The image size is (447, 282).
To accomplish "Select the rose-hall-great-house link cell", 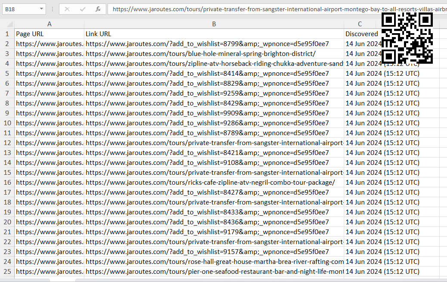I will tap(214, 262).
